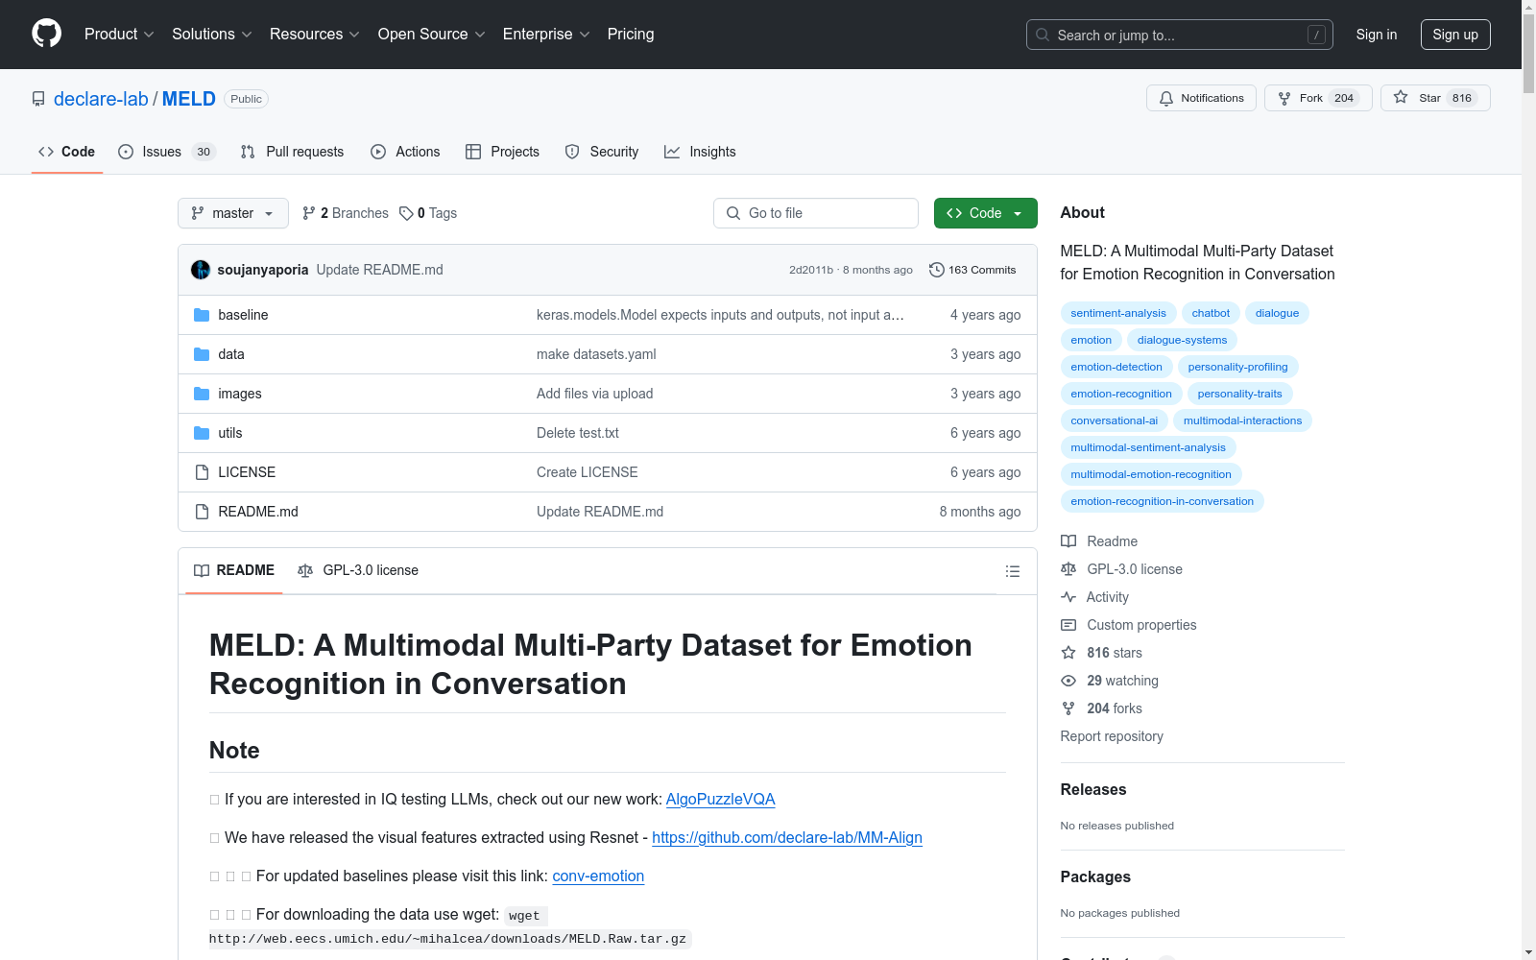Click the Sign up button
The image size is (1536, 960).
point(1455,35)
